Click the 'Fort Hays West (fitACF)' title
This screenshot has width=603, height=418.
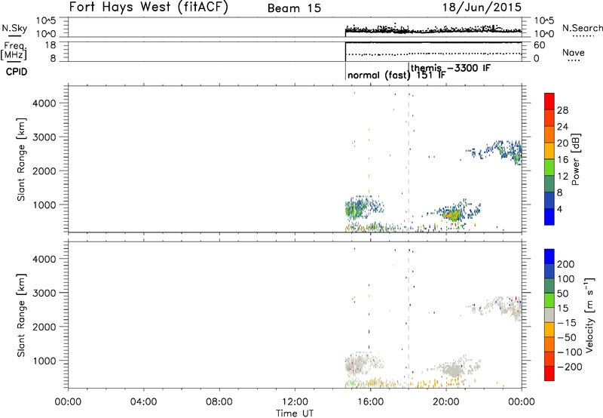coord(148,7)
